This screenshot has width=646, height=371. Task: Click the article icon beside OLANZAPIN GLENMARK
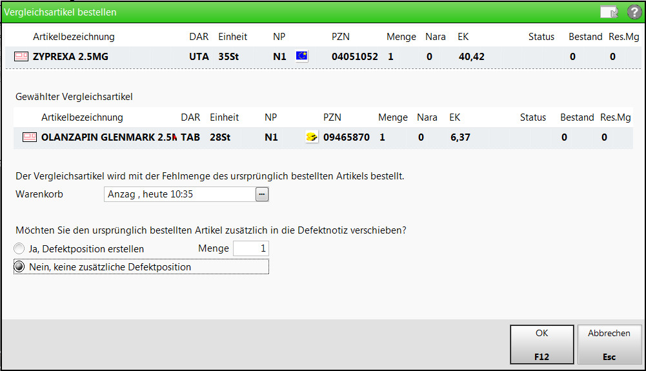pos(30,137)
